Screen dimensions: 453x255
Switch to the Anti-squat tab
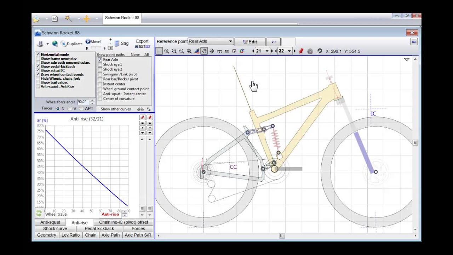[50, 222]
